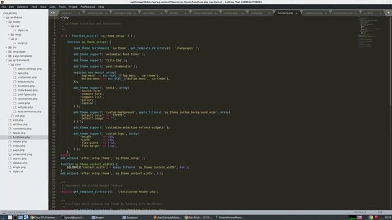Screen dimensions: 392x220
Task: Open the File menu
Action: click(4, 7)
